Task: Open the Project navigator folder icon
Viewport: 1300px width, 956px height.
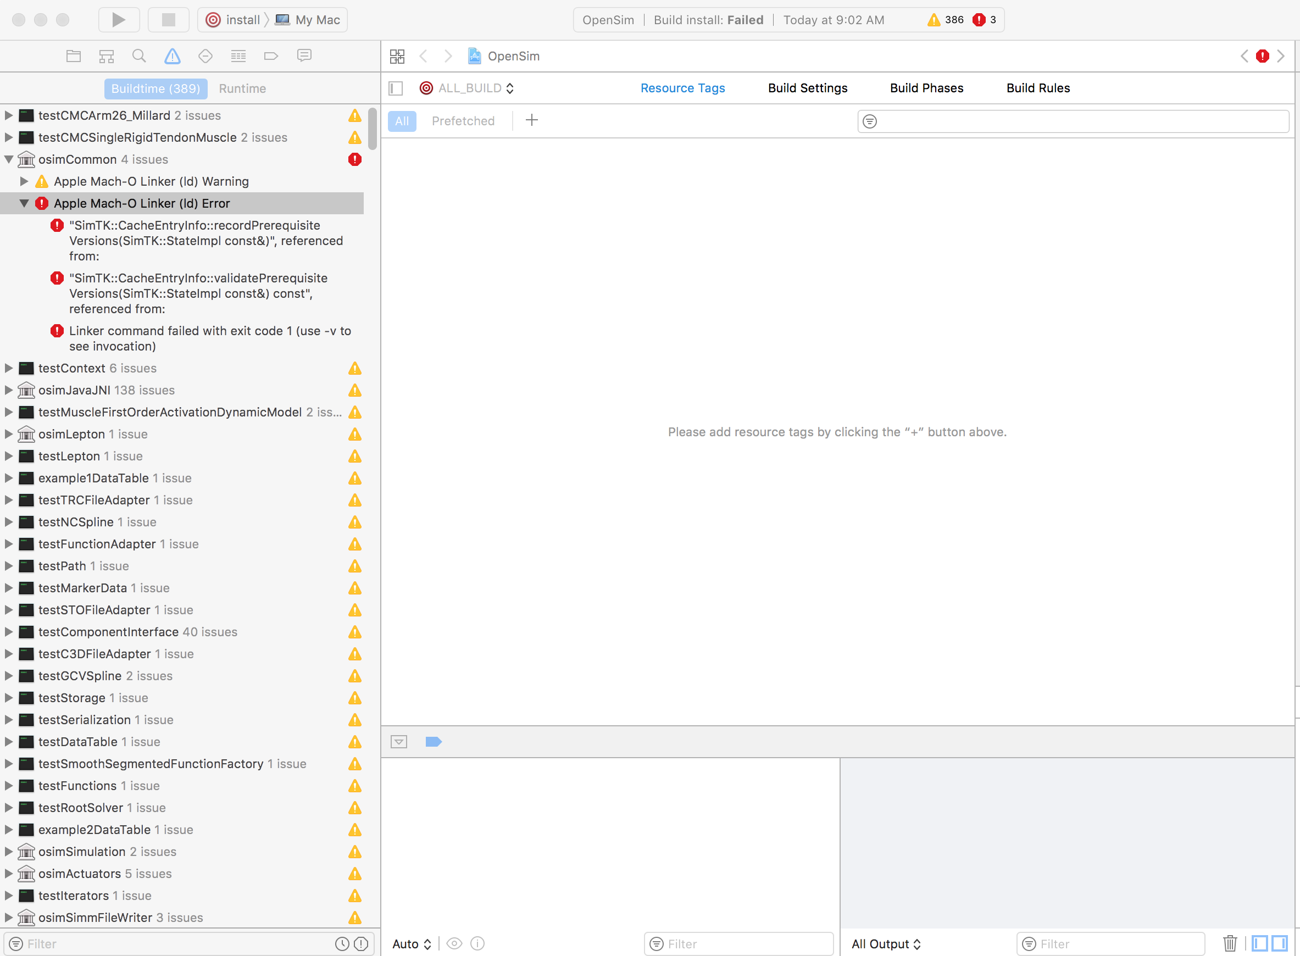Action: click(74, 55)
